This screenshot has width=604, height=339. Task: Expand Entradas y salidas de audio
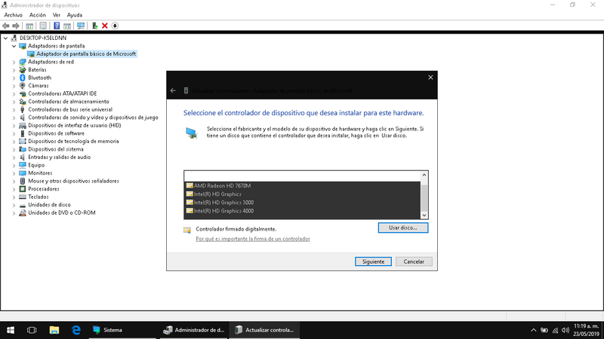[x=14, y=157]
